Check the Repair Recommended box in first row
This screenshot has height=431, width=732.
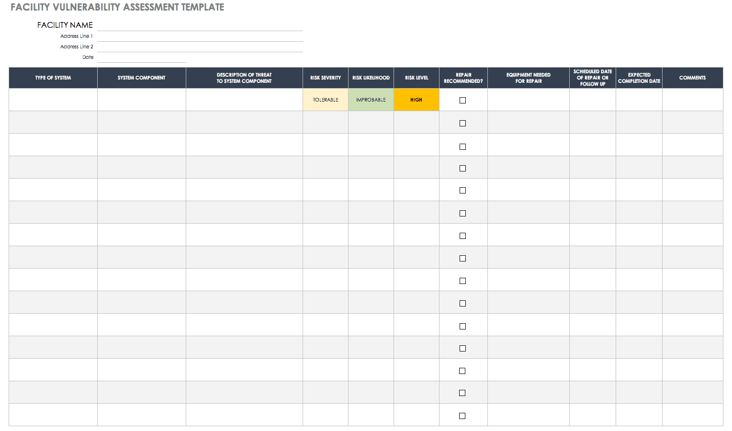coord(462,100)
